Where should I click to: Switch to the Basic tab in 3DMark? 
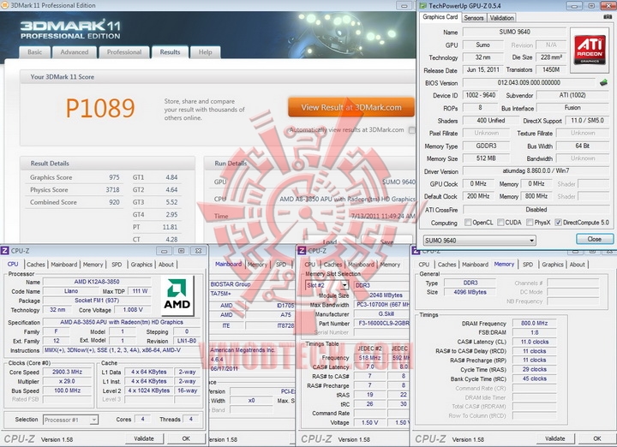[34, 52]
